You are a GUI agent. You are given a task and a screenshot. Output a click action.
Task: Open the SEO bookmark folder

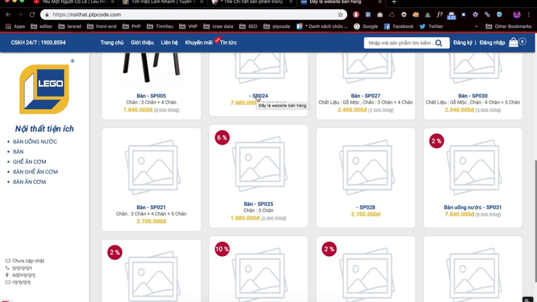(248, 26)
